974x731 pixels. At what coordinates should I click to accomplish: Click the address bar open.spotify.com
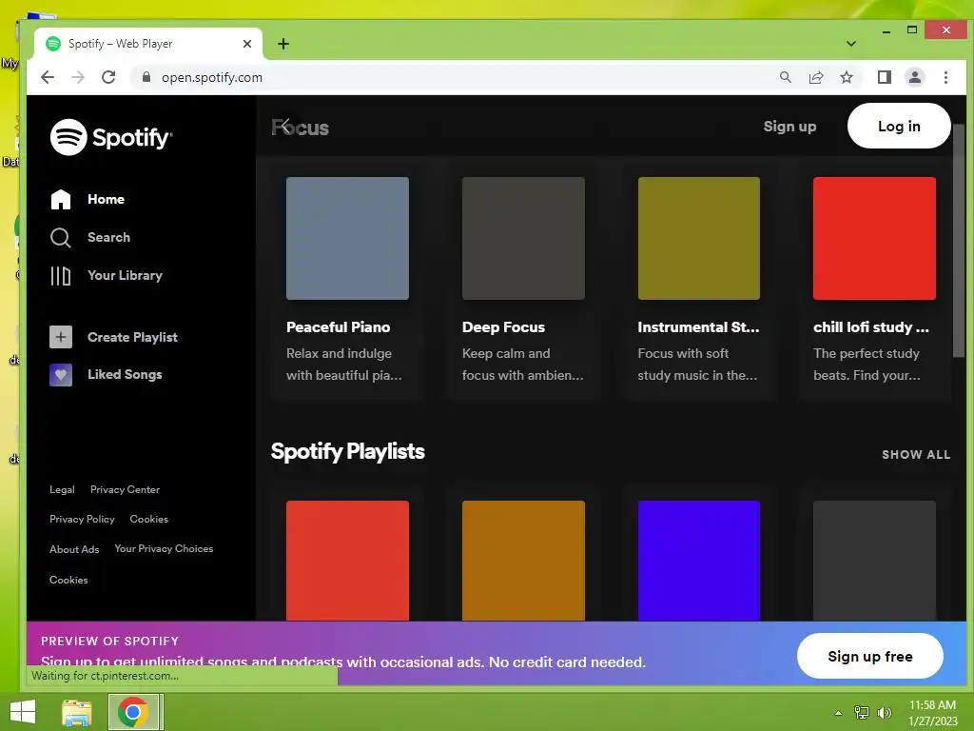(x=212, y=77)
